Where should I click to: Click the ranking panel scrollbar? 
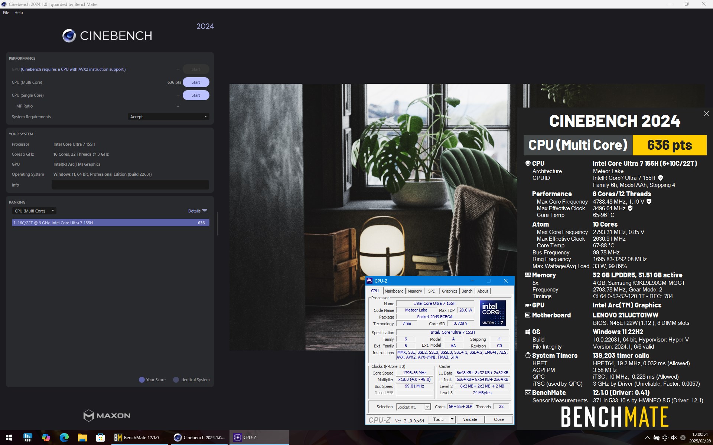point(217,224)
